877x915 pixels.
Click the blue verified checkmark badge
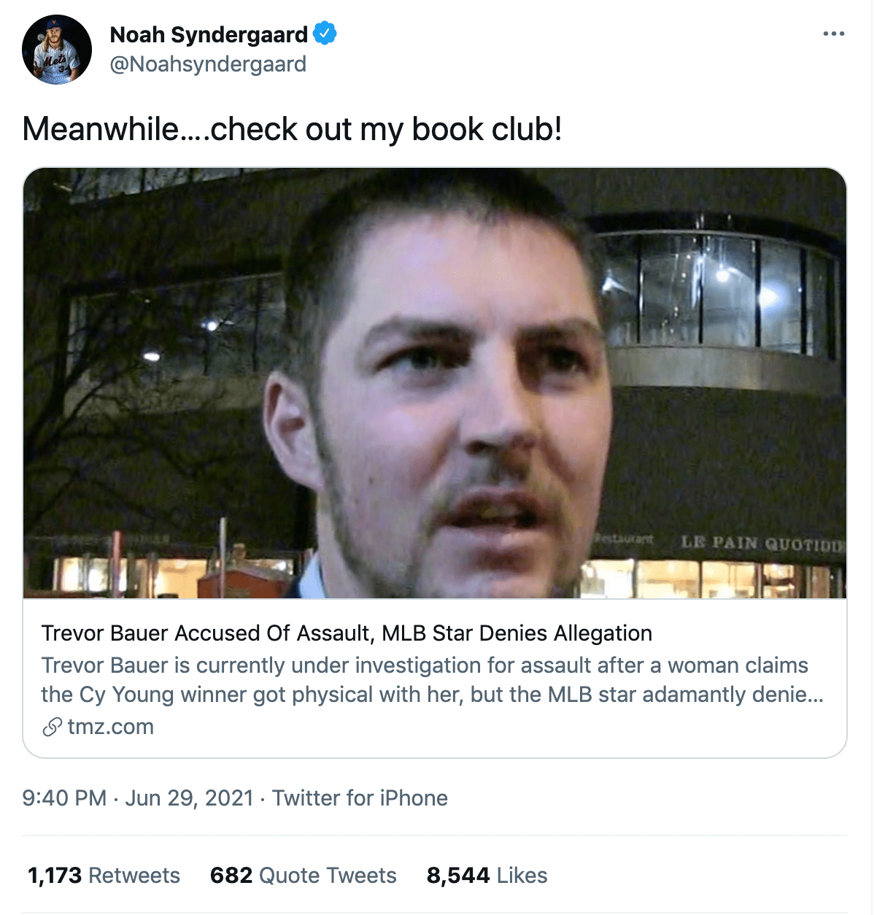click(325, 34)
